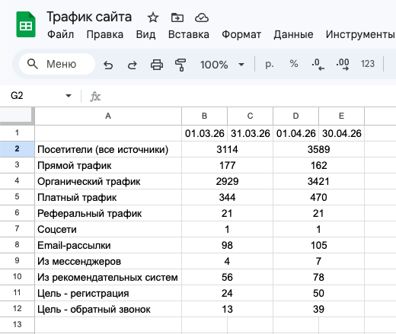Screen dimensions: 396x334
Task: Select the cell Из мессенджеров
Action: coord(108,261)
